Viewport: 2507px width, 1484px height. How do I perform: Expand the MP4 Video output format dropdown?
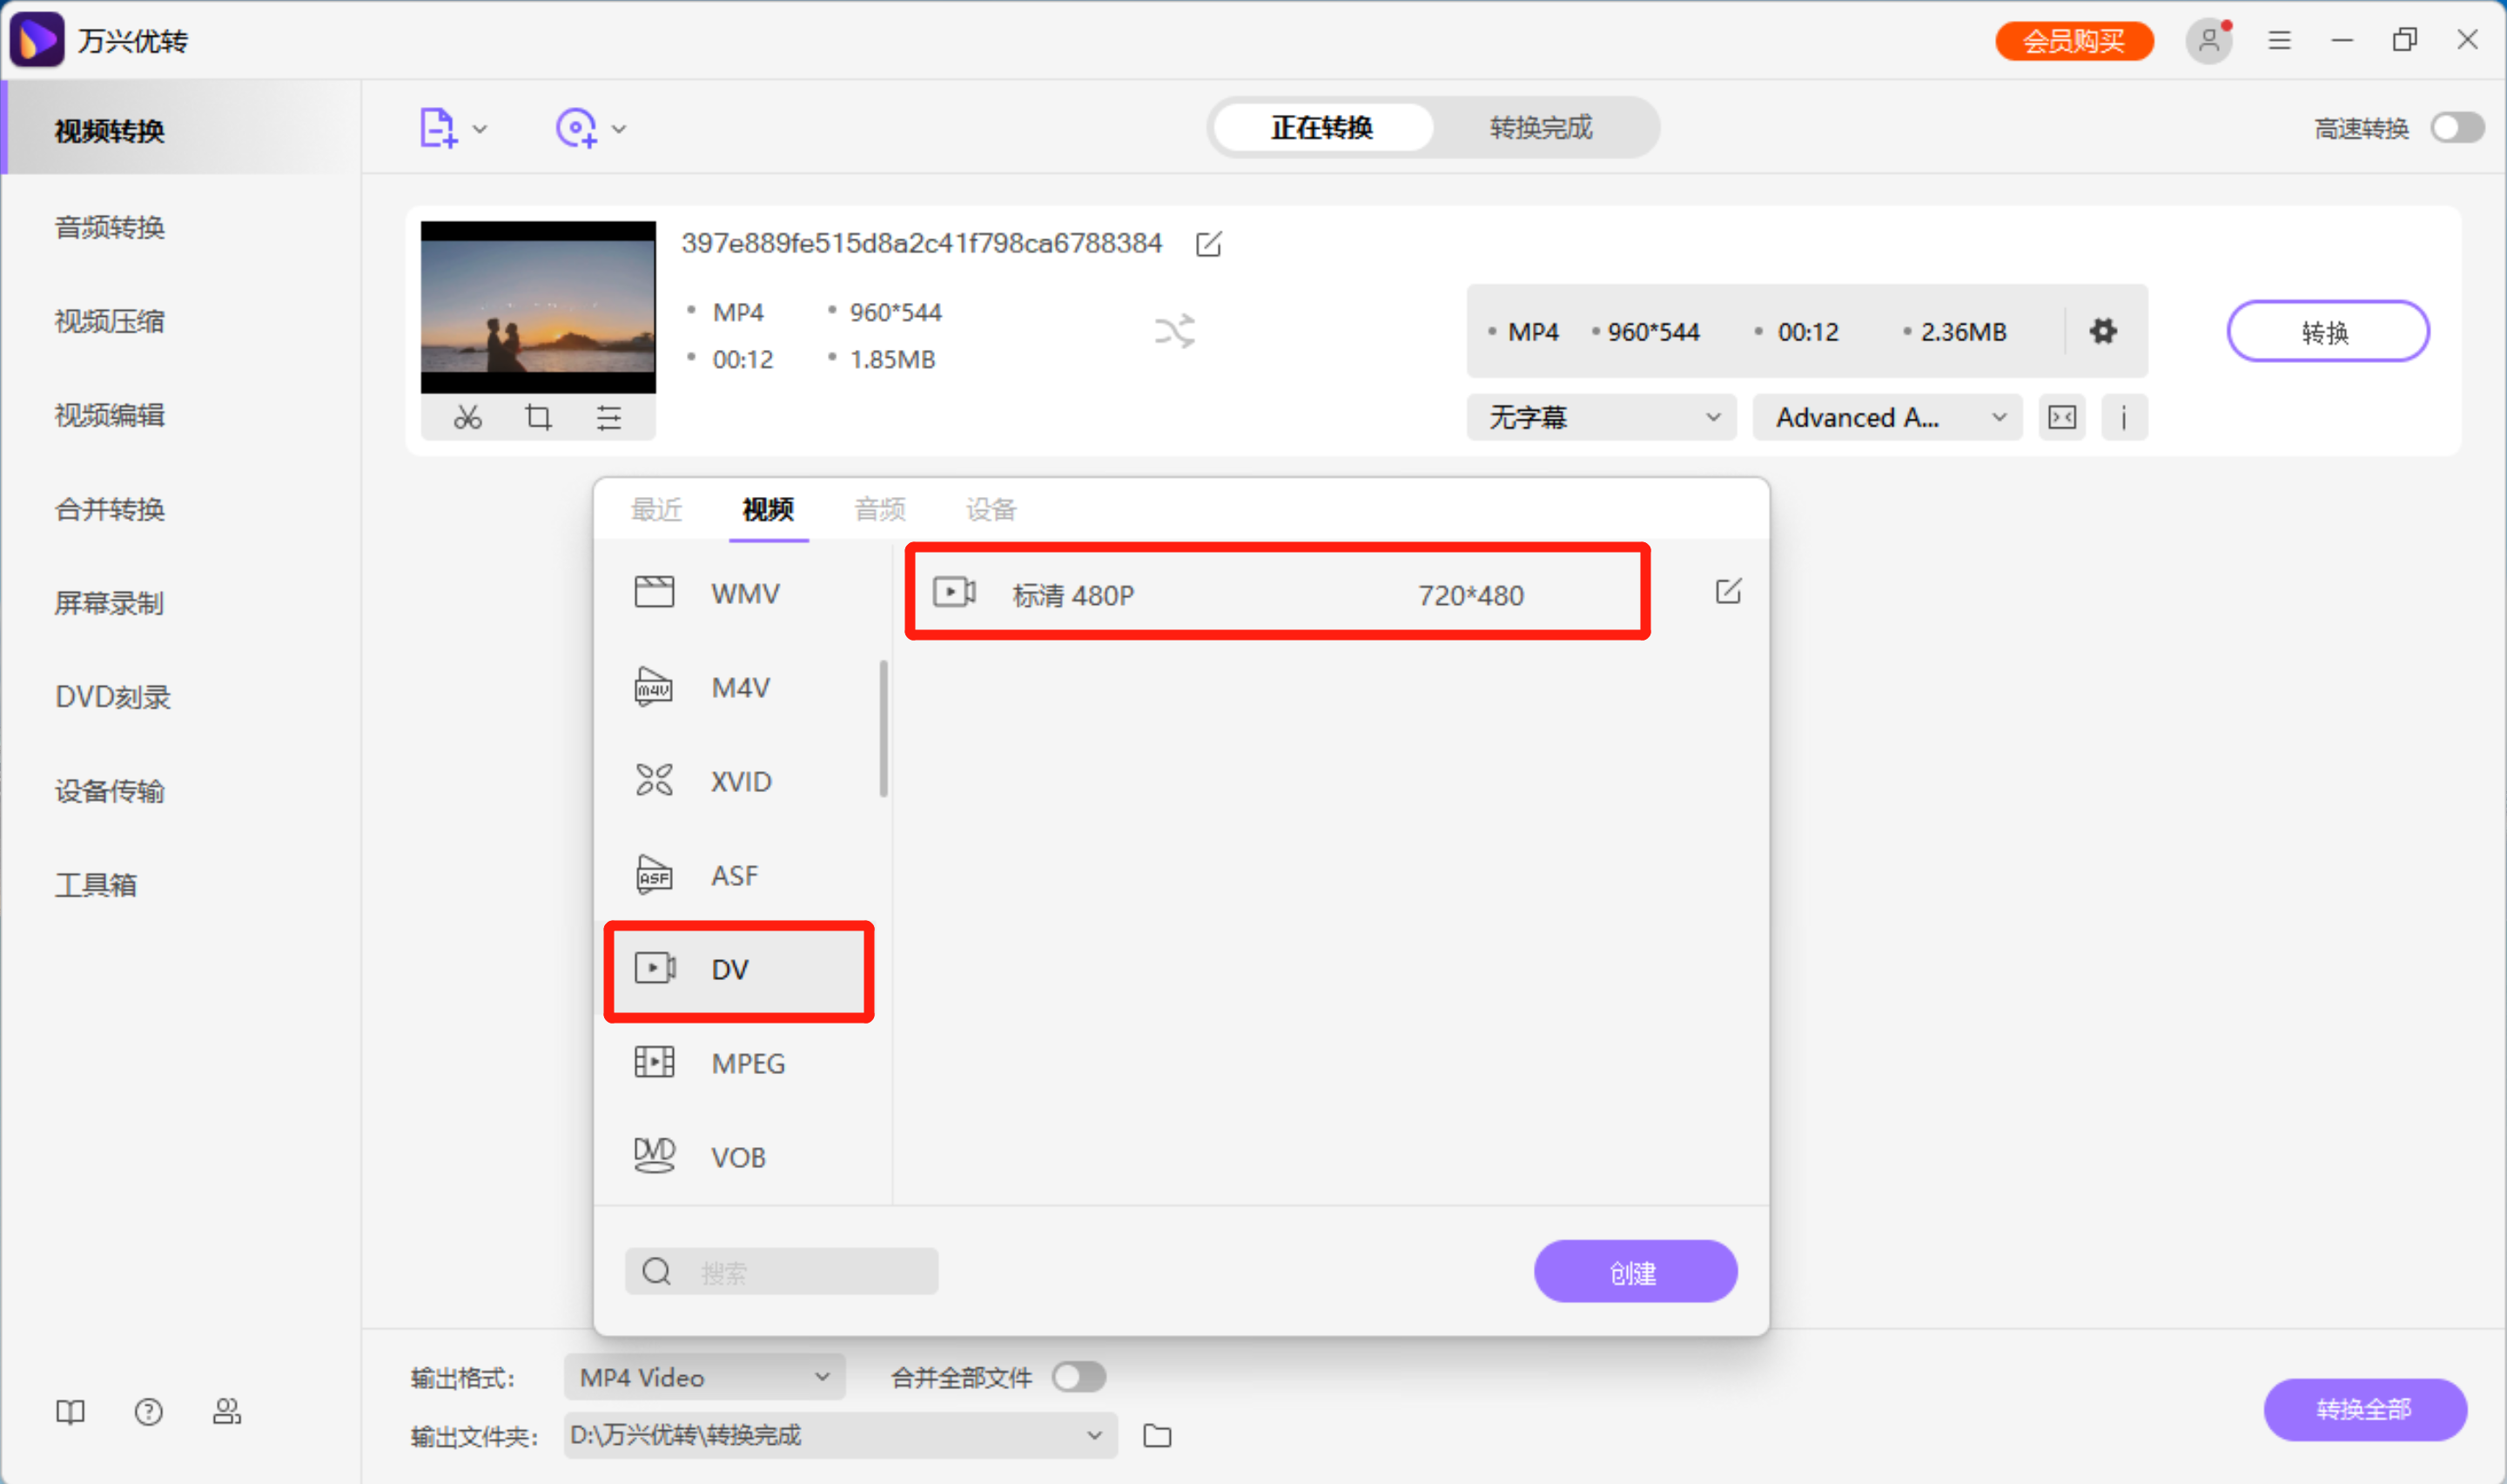(x=704, y=1377)
